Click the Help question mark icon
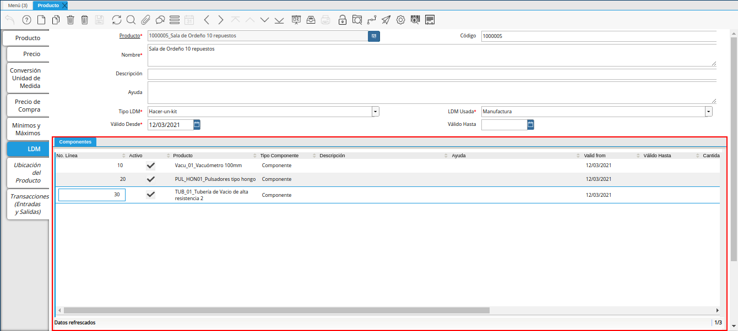This screenshot has width=738, height=331. coord(26,20)
